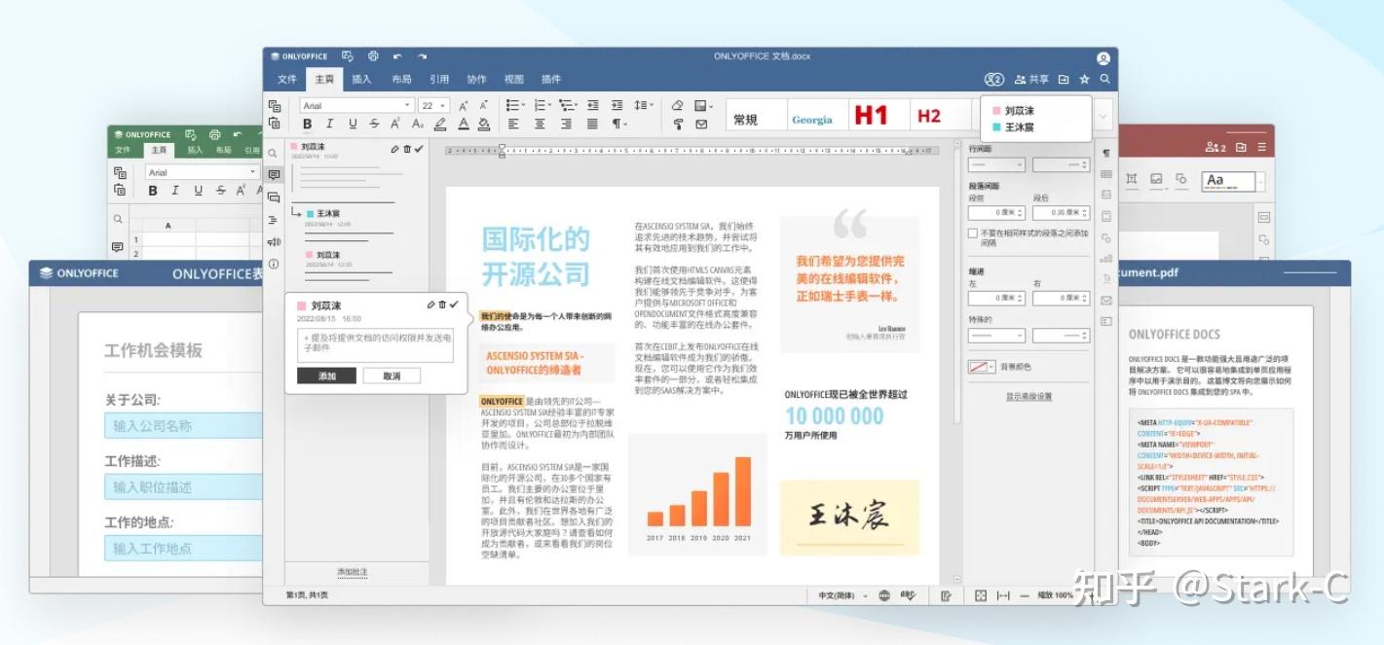Toggle Bold formatting in the document editor
The image size is (1384, 645).
[307, 124]
